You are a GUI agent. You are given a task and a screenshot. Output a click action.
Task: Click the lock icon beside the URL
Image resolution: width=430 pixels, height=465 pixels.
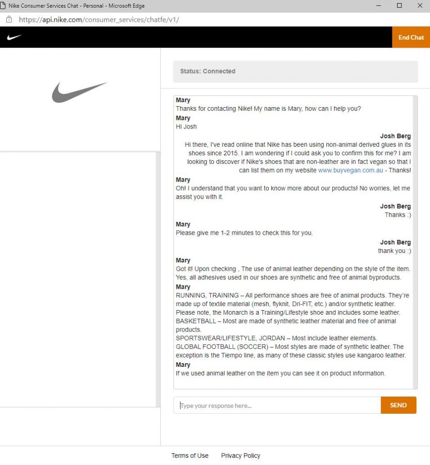pyautogui.click(x=9, y=20)
